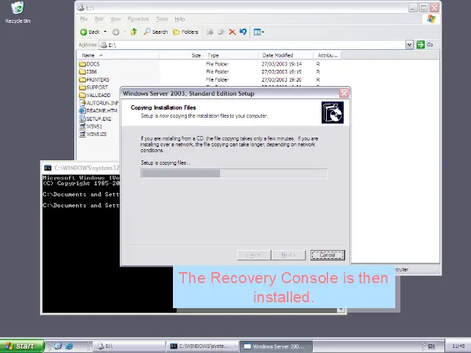Image resolution: width=471 pixels, height=353 pixels.
Task: Close the Windows Server 2003 Setup dialog
Action: click(x=344, y=93)
